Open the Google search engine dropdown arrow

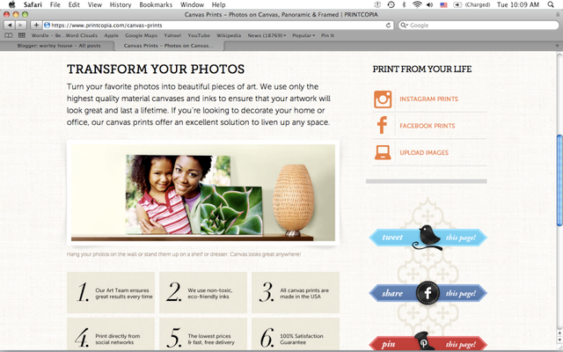[x=405, y=26]
